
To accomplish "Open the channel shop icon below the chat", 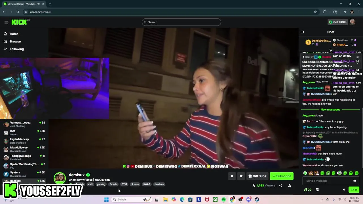I will 317,190.
